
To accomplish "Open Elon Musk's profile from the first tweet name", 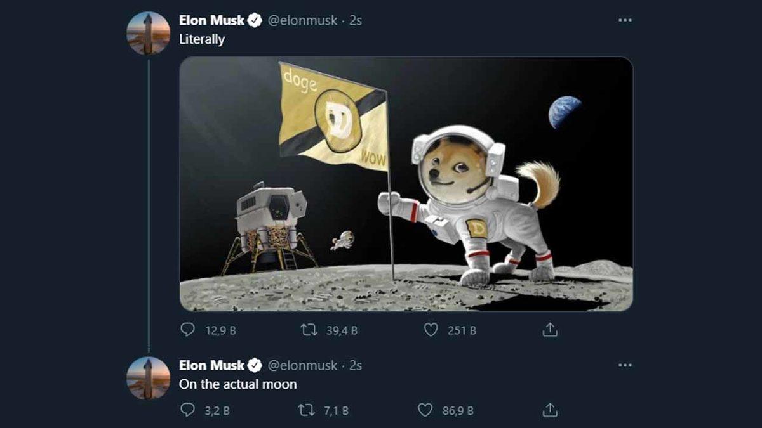I will tap(213, 20).
